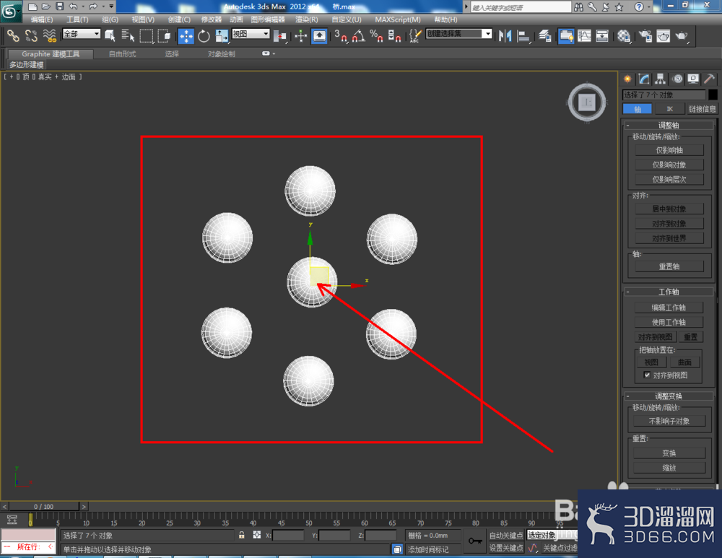Click the Save File floppy icon
Screen dimensions: 722x558
(59, 6)
